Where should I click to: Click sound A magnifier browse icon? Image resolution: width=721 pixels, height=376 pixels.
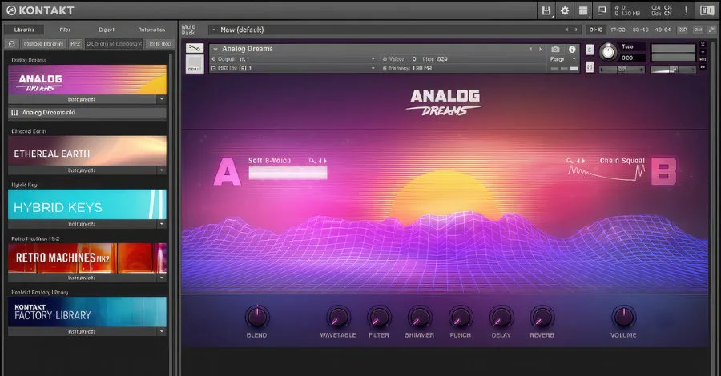(312, 161)
